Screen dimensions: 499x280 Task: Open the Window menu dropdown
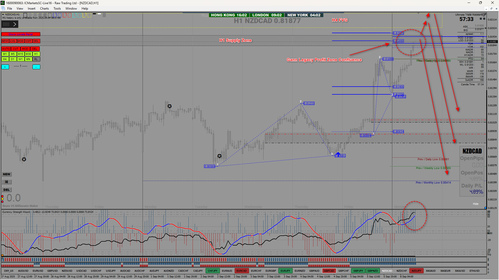(71, 9)
